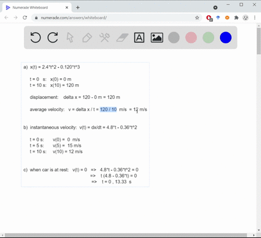Select the text box tool
The image size is (261, 238).
pyautogui.click(x=139, y=37)
